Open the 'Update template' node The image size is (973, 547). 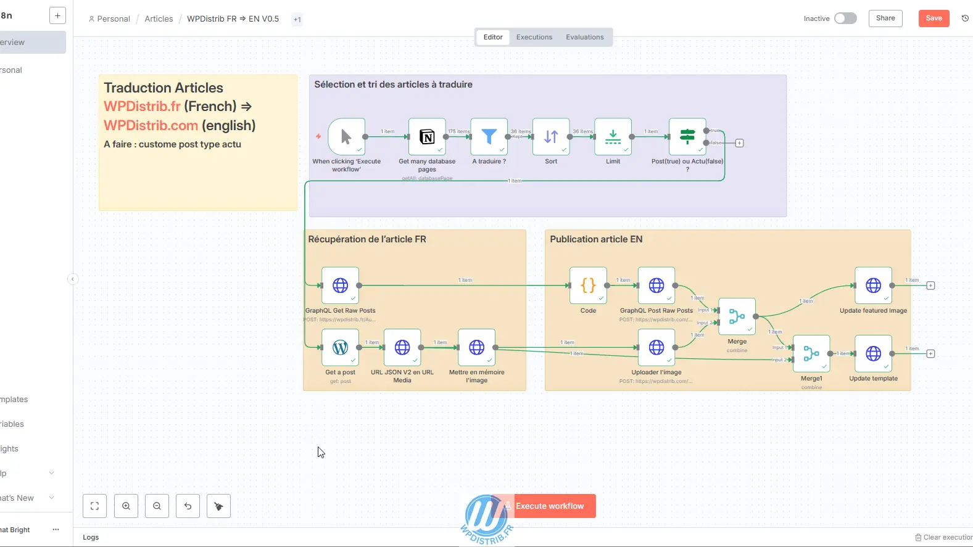873,353
